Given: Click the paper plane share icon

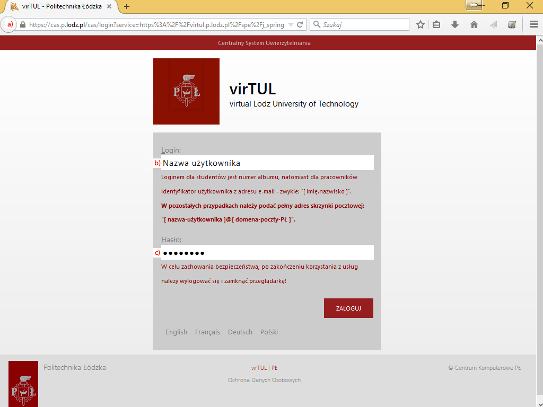Looking at the screenshot, I should point(494,24).
